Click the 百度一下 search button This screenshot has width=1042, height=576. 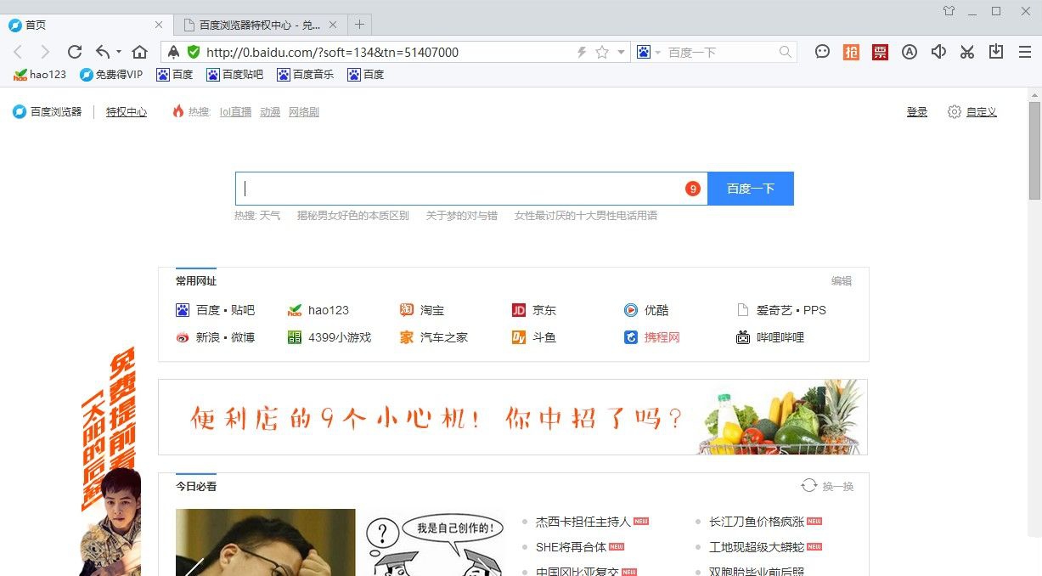[751, 189]
